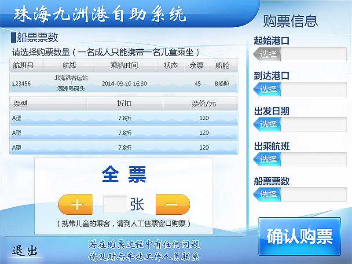Click the 折扣 column header
352x264 pixels.
tap(124, 103)
